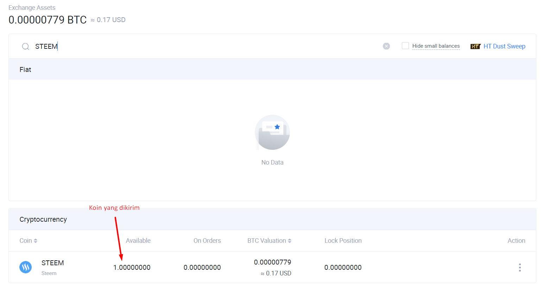
Task: Click the STEEM coin logo
Action: 26,267
